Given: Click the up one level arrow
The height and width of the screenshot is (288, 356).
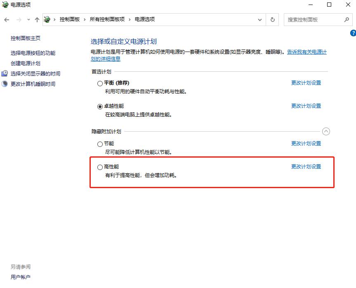Looking at the screenshot, I should click(37, 19).
